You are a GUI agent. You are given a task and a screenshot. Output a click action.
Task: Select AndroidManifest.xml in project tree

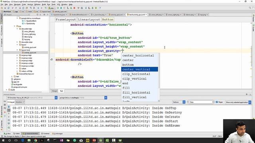(26, 74)
